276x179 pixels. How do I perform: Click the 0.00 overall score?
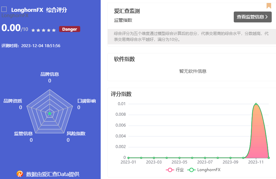(x=11, y=28)
